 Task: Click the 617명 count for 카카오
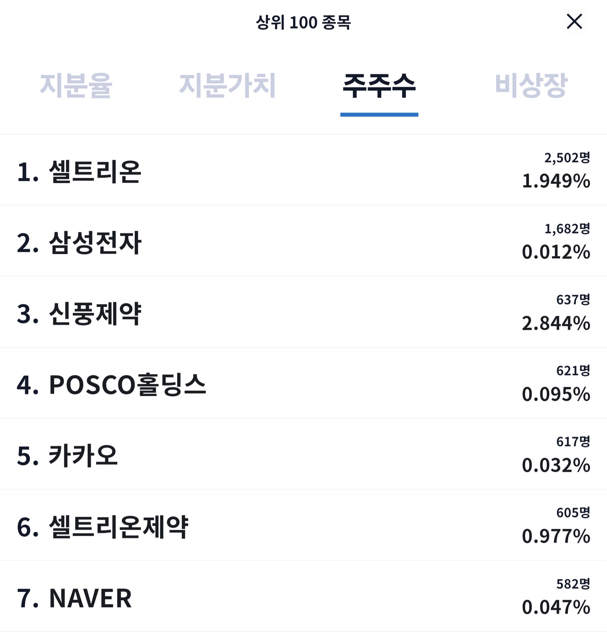click(573, 442)
